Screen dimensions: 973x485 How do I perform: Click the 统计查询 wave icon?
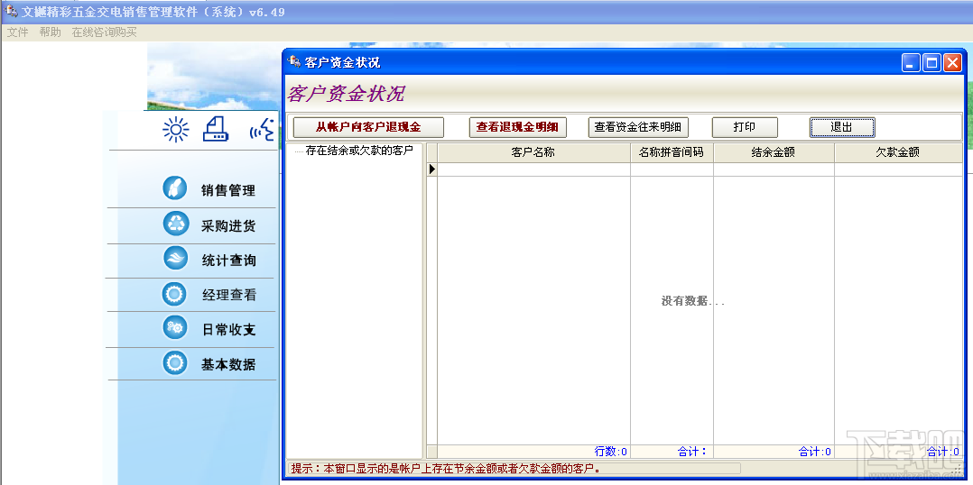175,259
